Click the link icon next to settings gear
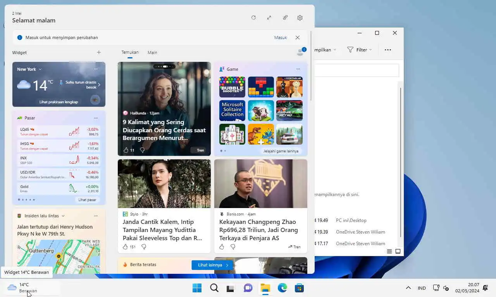 click(x=285, y=17)
